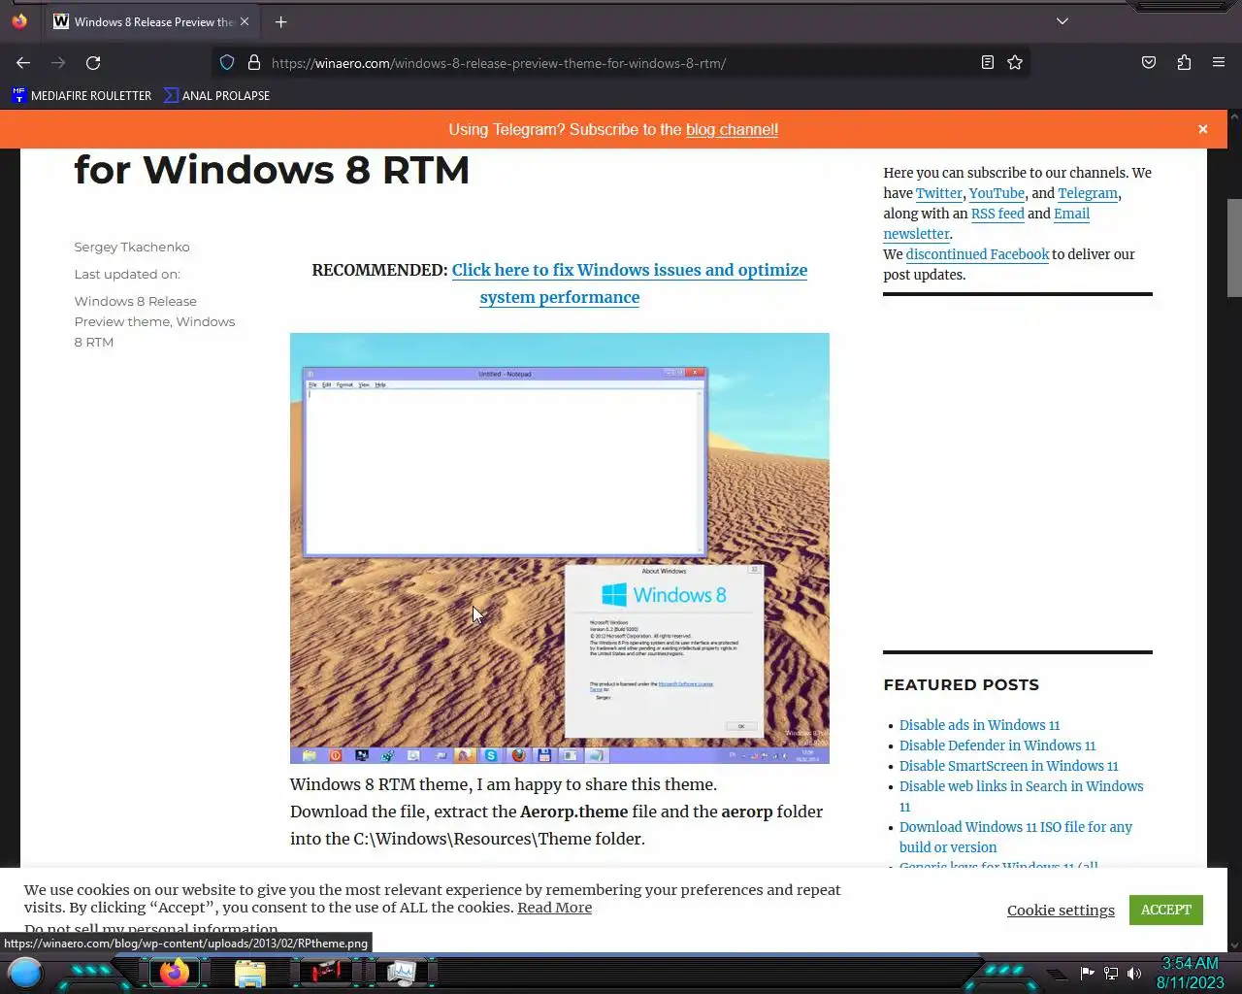Open the Start orb on taskbar
The height and width of the screenshot is (994, 1242).
[x=25, y=972]
